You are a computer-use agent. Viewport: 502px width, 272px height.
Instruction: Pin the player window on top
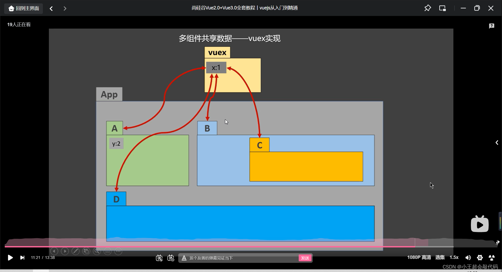[428, 8]
